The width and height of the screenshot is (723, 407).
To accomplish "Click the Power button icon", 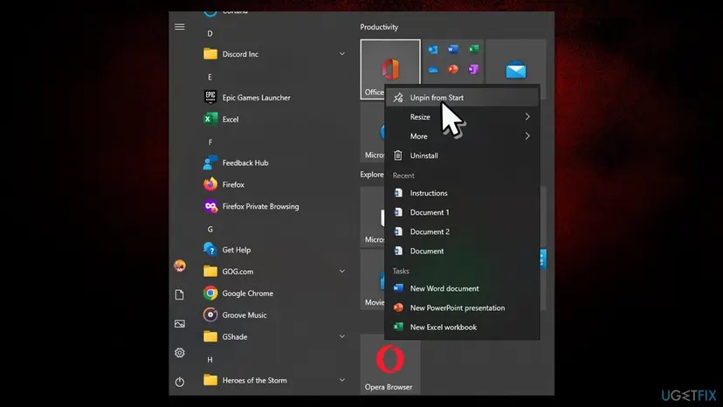I will [x=180, y=382].
